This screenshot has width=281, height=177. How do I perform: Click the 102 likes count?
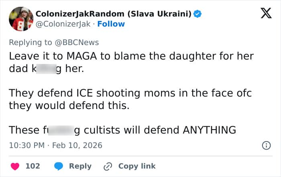click(33, 166)
